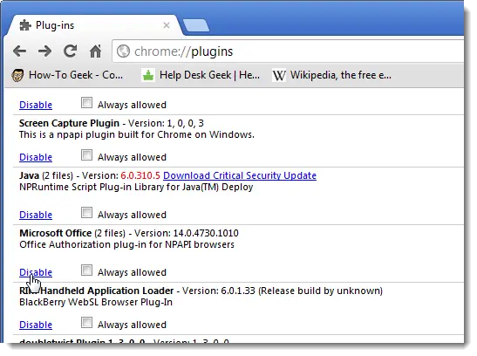Viewport: 477px width, 356px height.
Task: Check Always allowed for RIM Handheld Loader
Action: [86, 323]
